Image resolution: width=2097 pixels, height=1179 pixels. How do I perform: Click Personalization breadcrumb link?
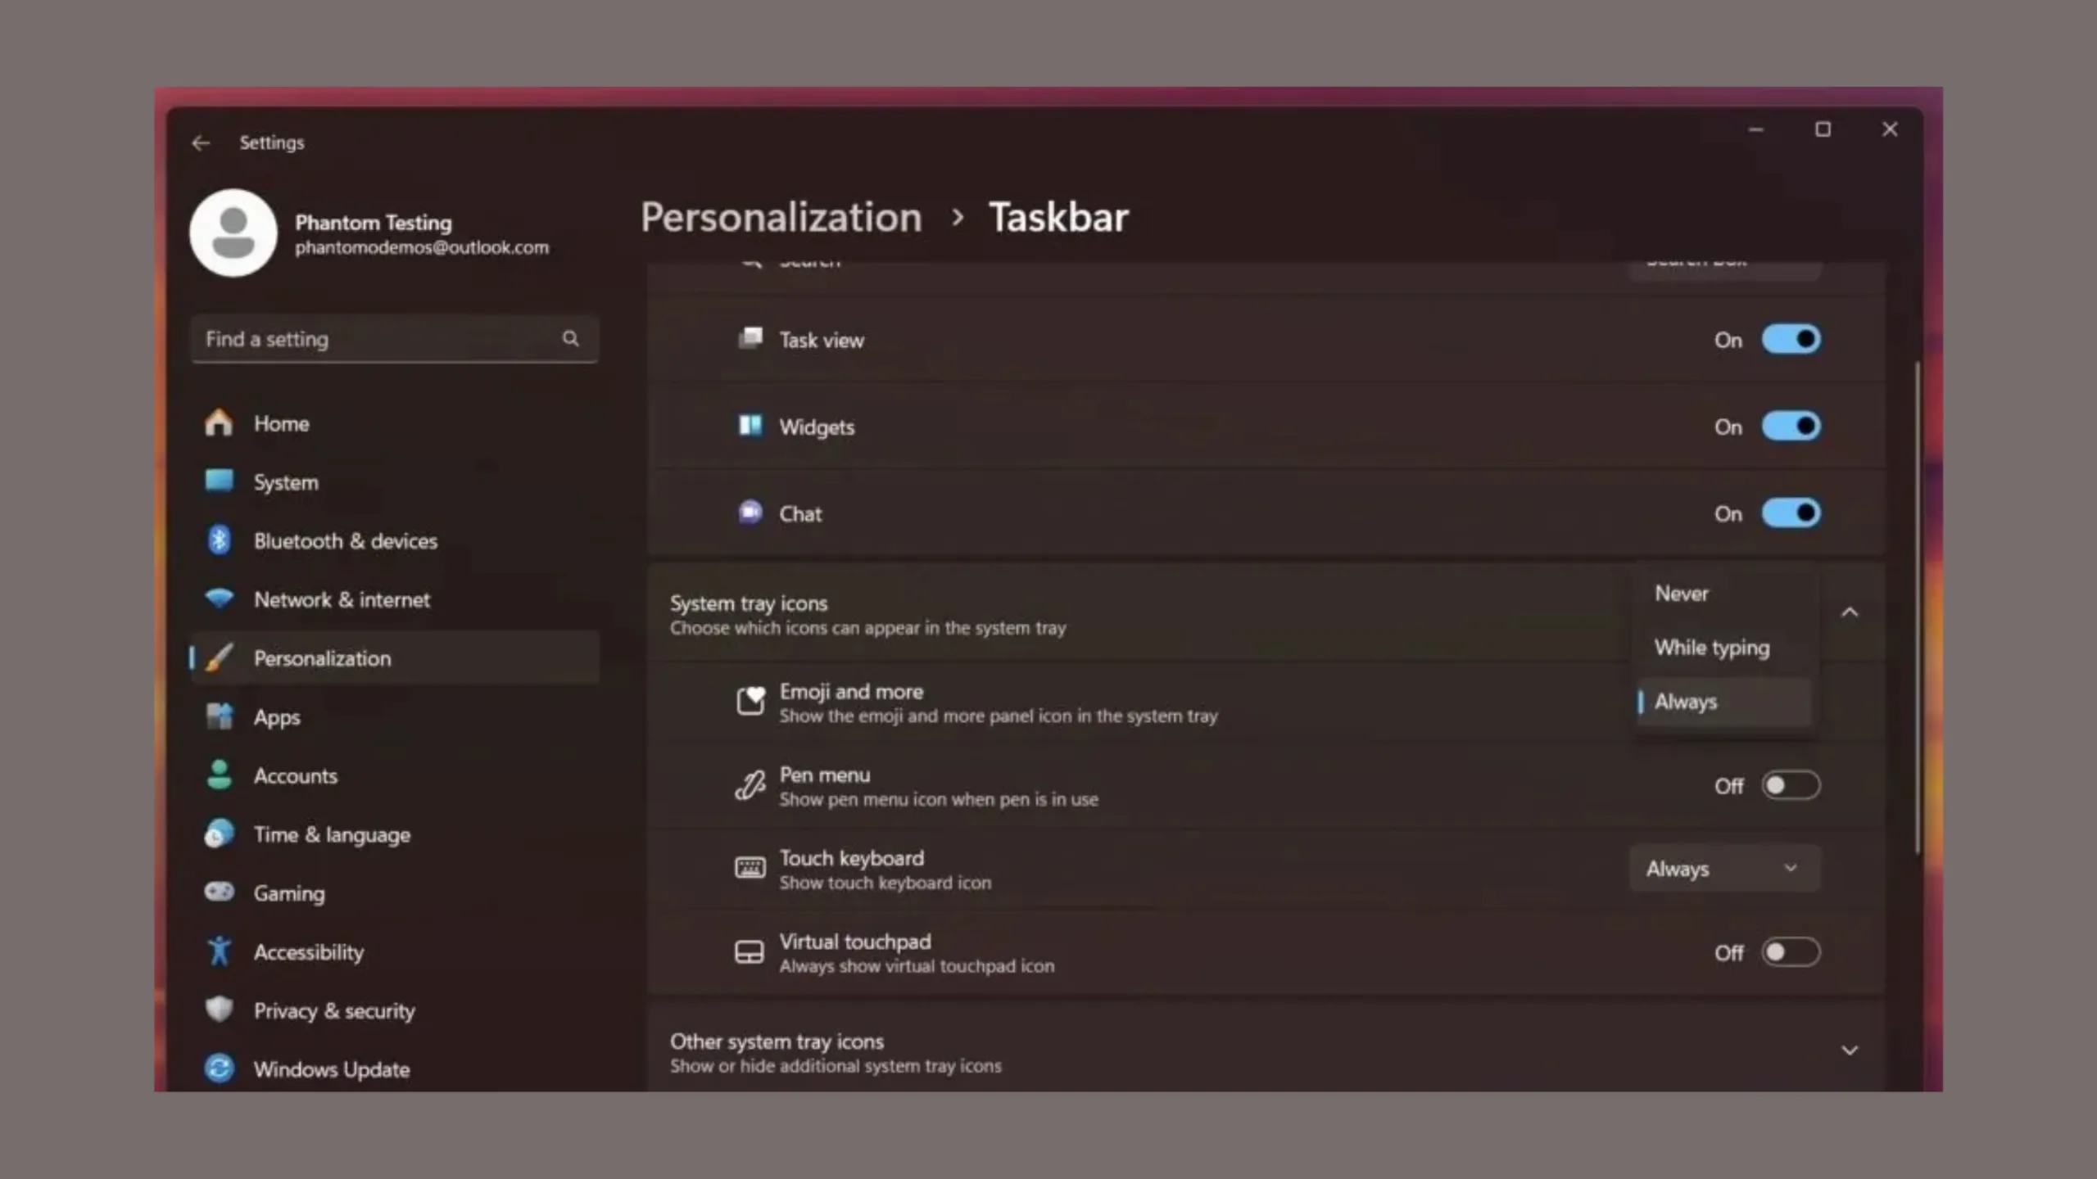tap(781, 217)
